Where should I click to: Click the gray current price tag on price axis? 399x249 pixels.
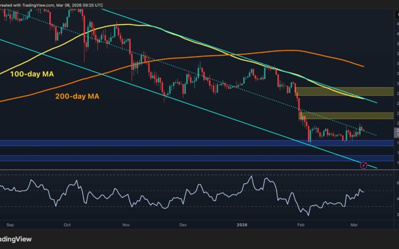coord(396,132)
